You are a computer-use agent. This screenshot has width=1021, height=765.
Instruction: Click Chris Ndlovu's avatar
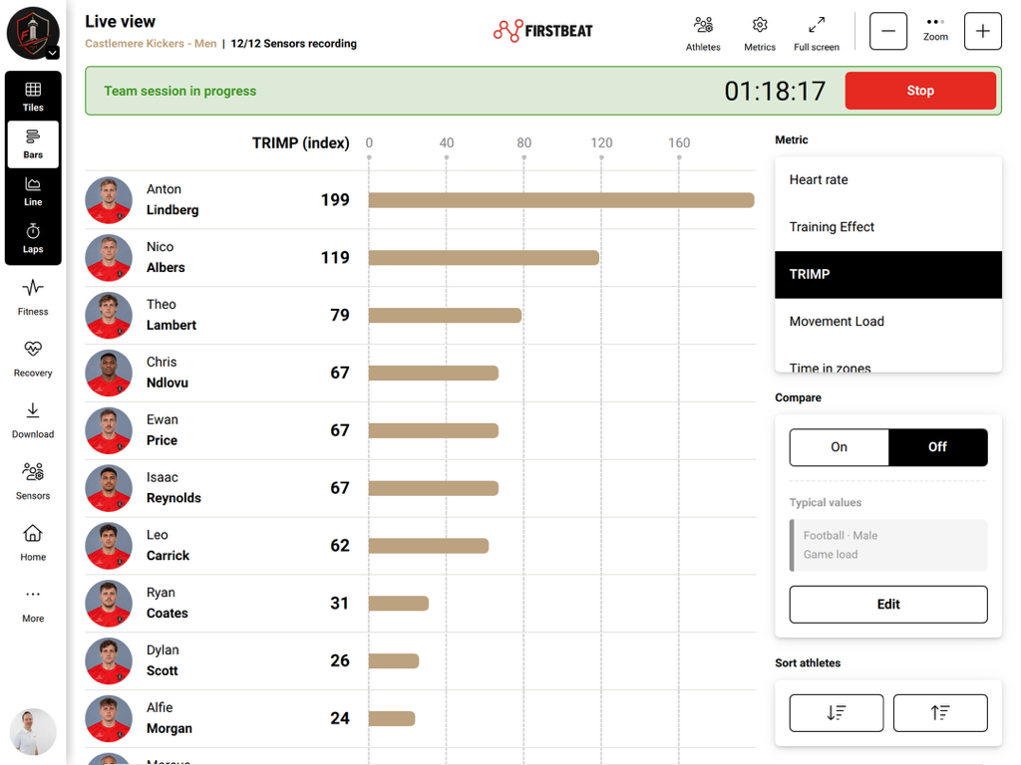pos(109,373)
